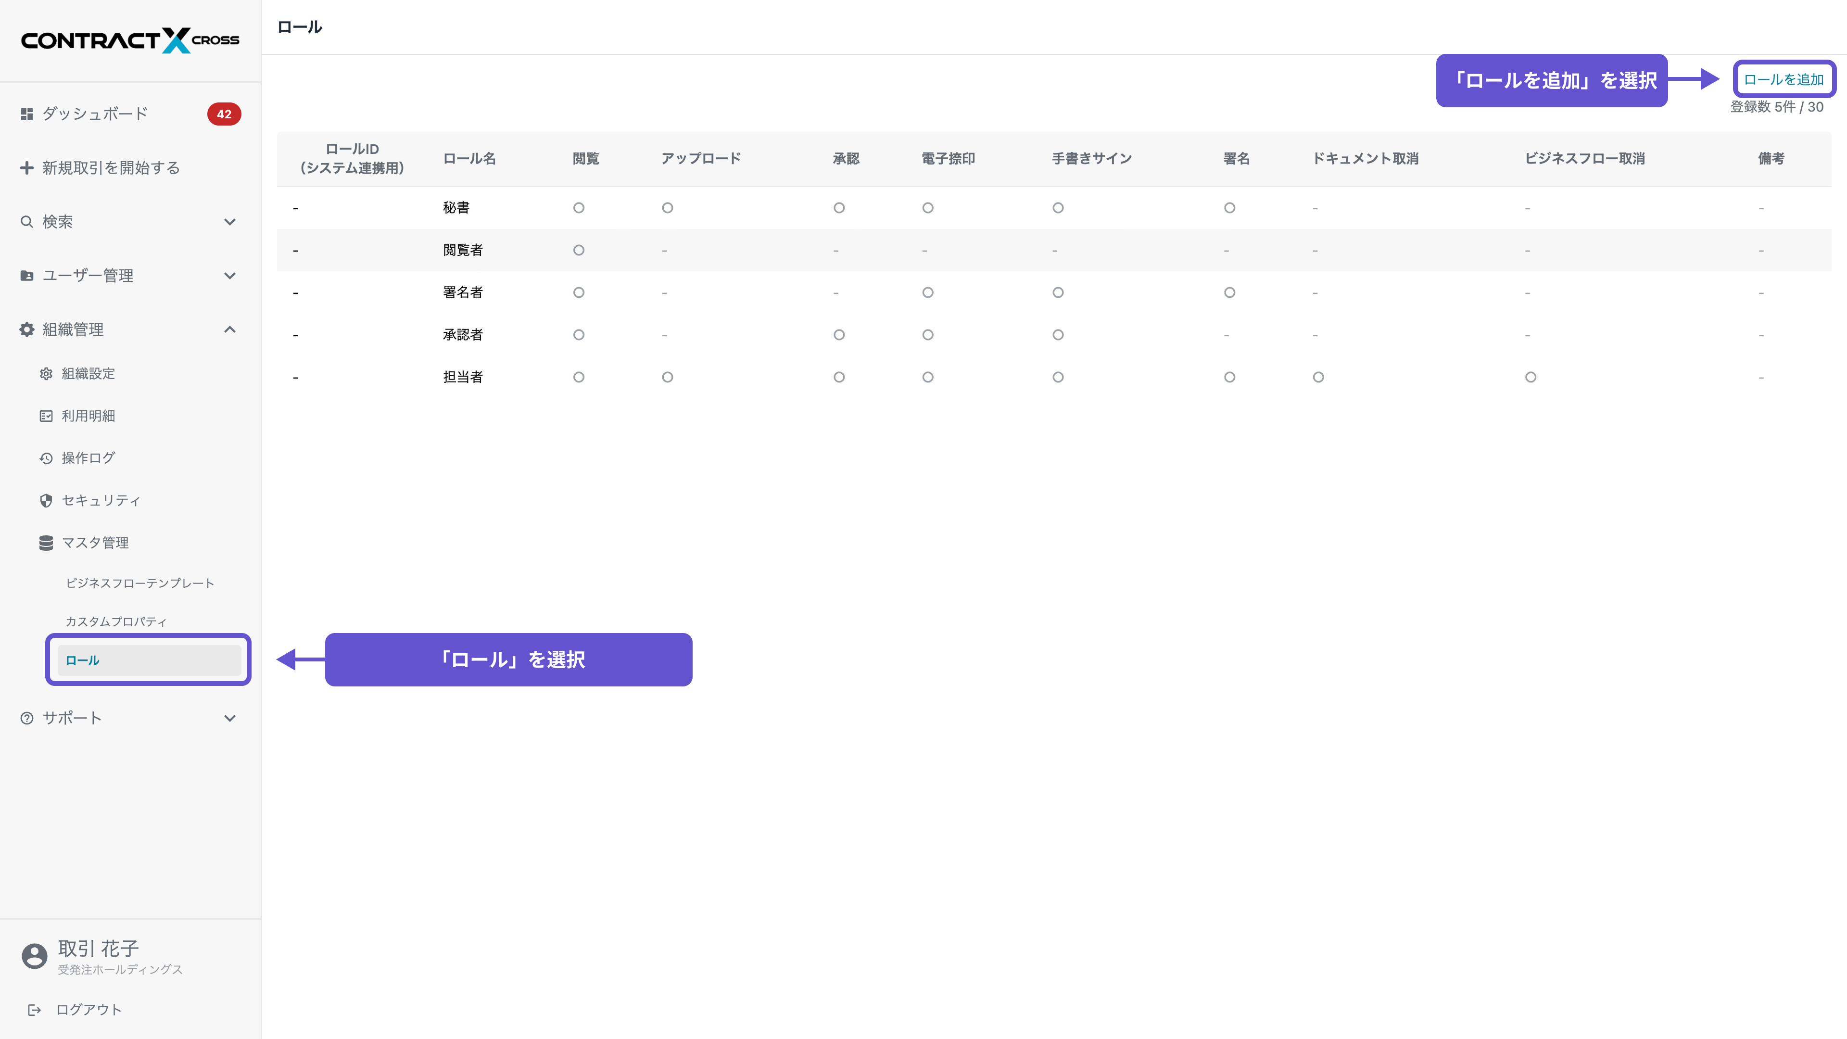Expand the ユーザー管理 section chevron
Image resolution: width=1847 pixels, height=1039 pixels.
pyautogui.click(x=229, y=275)
